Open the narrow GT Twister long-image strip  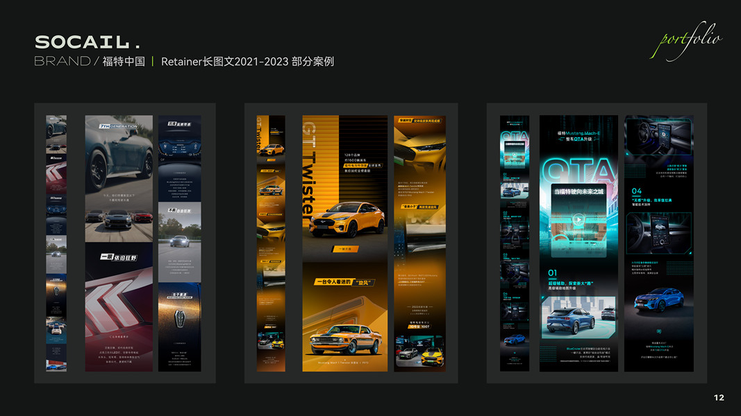point(271,243)
